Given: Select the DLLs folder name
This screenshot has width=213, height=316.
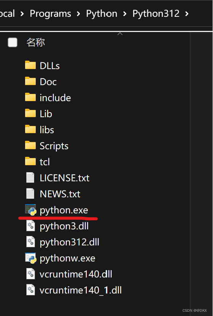Looking at the screenshot, I should 49,66.
